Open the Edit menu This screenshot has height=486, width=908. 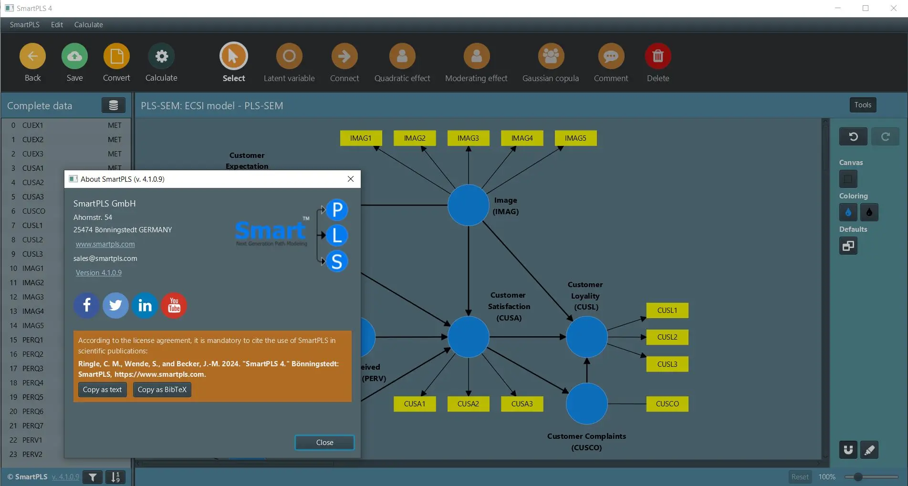pos(57,25)
